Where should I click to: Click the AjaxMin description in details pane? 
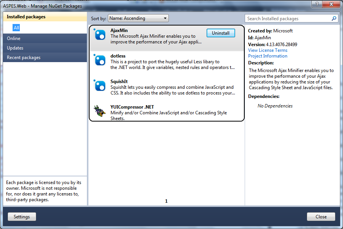coord(291,79)
